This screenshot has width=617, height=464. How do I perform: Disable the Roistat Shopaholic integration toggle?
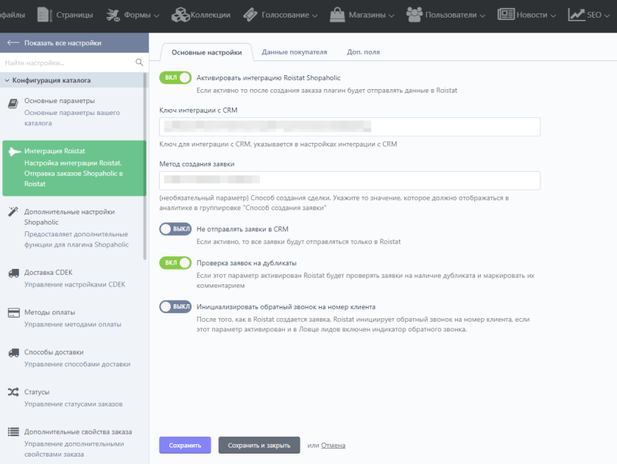click(175, 77)
